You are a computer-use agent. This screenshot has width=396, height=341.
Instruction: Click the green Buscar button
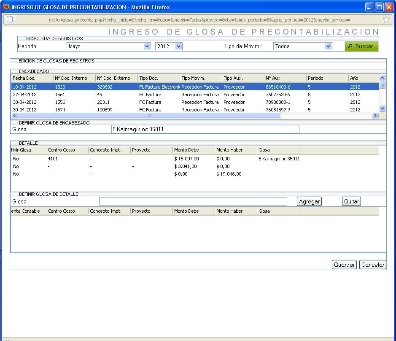pos(361,46)
